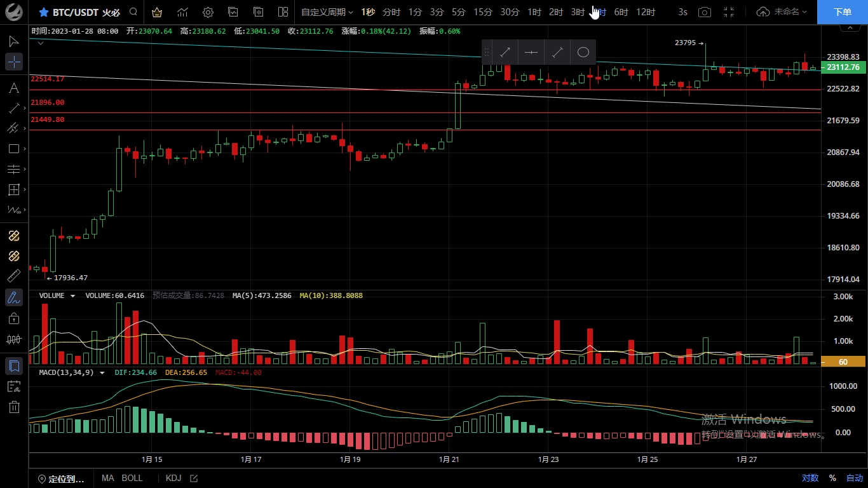The height and width of the screenshot is (488, 868).
Task: Select the ruler measure tool
Action: (14, 276)
